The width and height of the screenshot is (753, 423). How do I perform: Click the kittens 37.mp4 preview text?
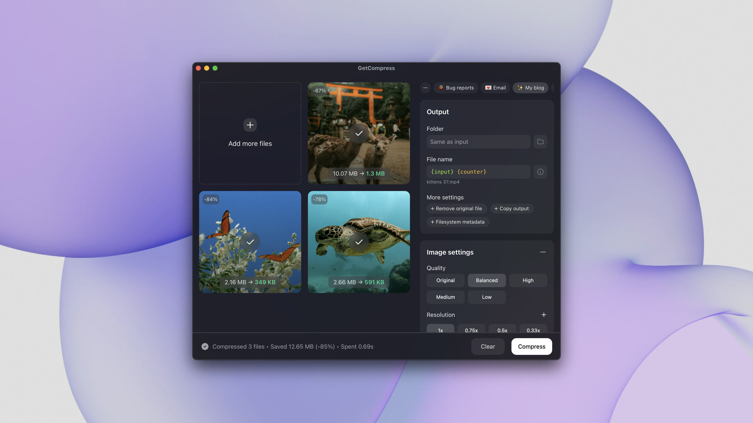(x=443, y=182)
